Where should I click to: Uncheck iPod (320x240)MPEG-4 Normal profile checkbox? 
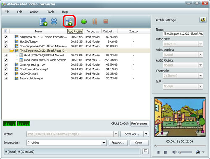pyautogui.click(x=6, y=55)
